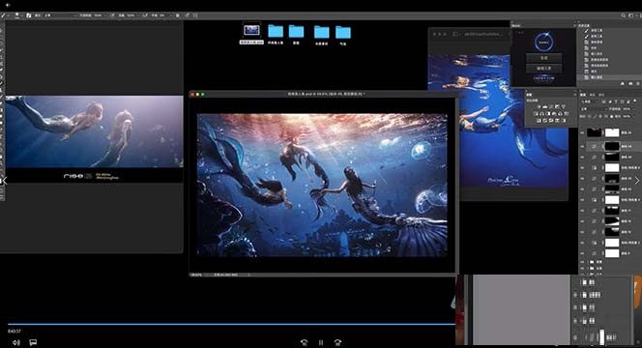The image size is (642, 348).
Task: Lock transparent pixels in Layers panel
Action: tap(589, 117)
